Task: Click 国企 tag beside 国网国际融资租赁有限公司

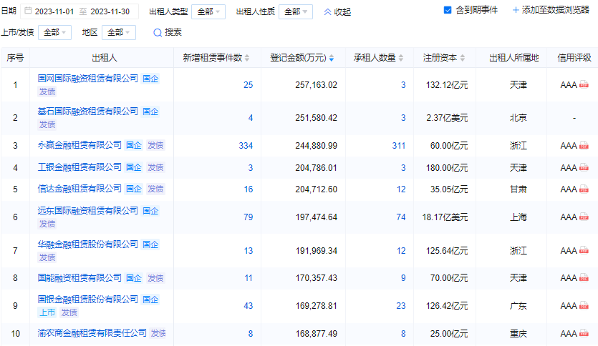Action: pos(150,79)
